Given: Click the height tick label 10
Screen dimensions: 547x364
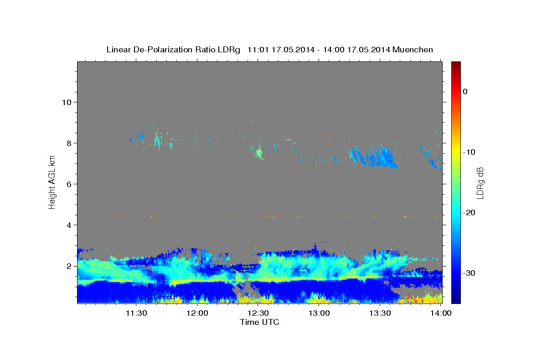Looking at the screenshot, I should (66, 102).
